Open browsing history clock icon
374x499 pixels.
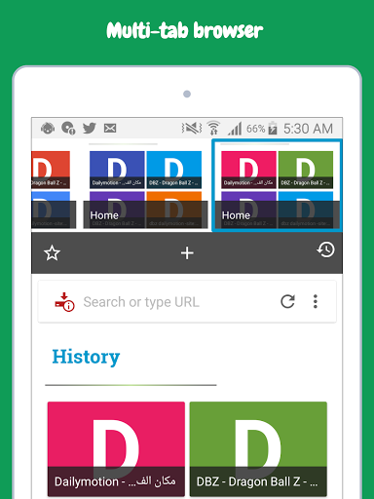coord(325,249)
